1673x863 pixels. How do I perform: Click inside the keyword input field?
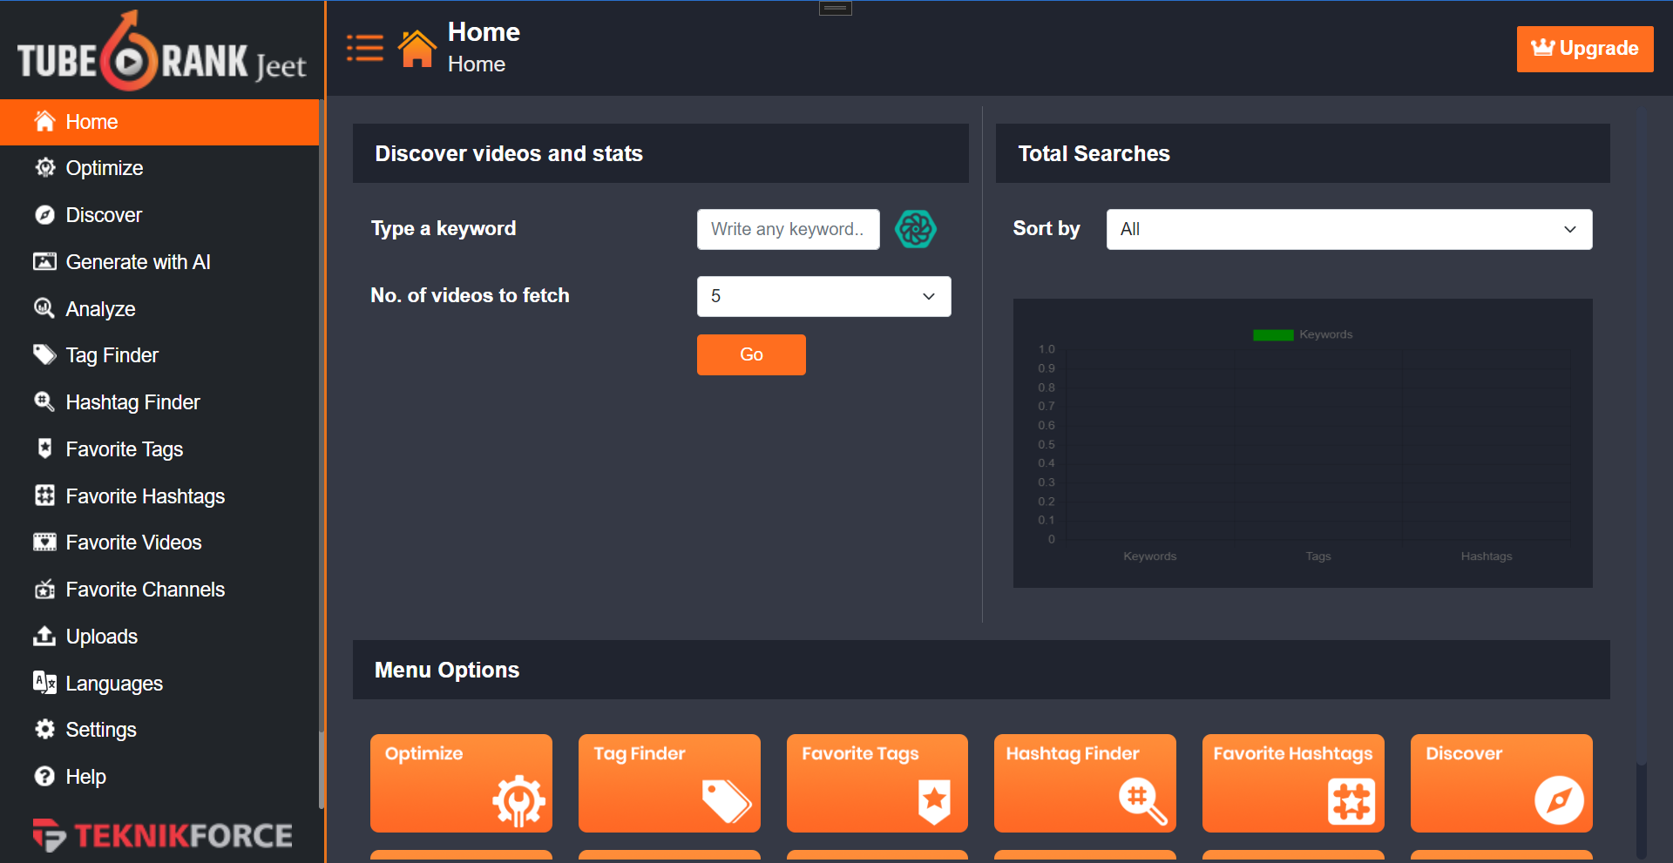[x=788, y=229]
